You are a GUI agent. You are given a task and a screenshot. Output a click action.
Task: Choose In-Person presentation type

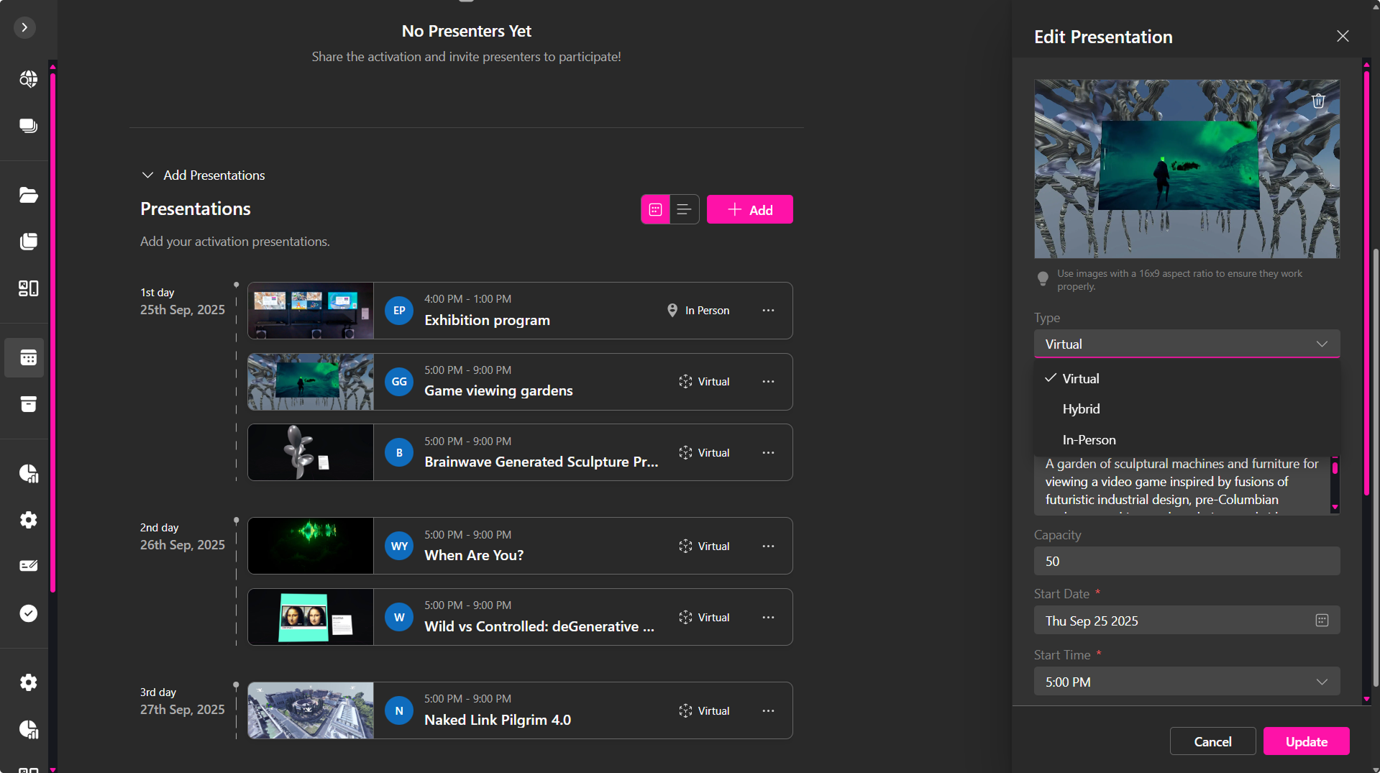pyautogui.click(x=1089, y=440)
